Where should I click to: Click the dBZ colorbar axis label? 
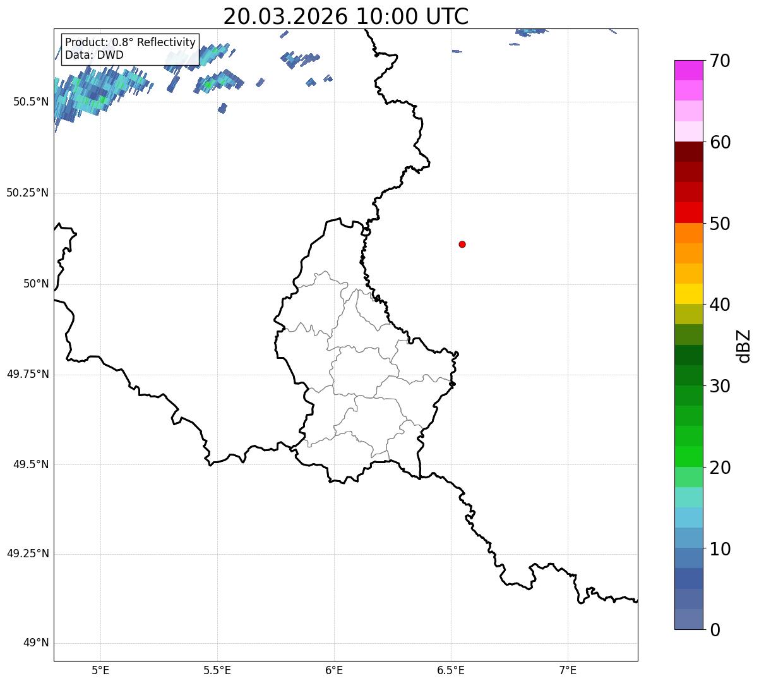click(x=744, y=345)
